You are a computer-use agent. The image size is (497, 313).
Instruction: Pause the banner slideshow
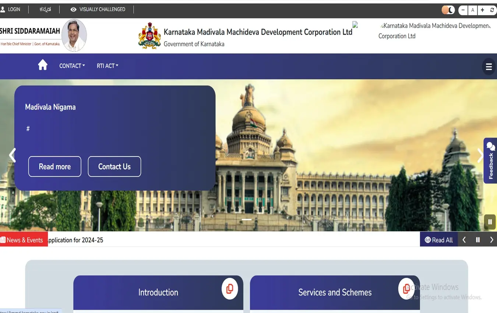tap(490, 222)
